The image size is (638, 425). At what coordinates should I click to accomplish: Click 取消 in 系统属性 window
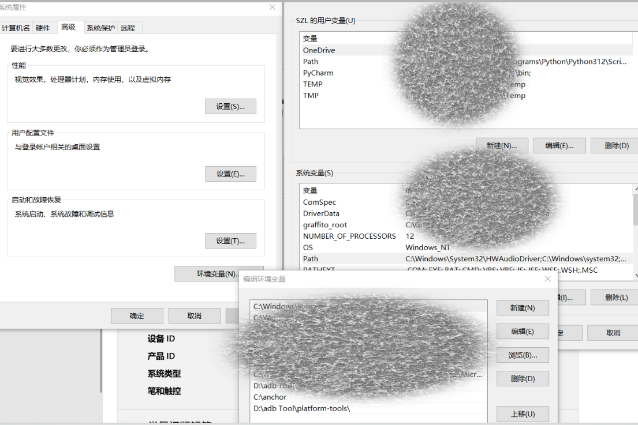point(195,315)
